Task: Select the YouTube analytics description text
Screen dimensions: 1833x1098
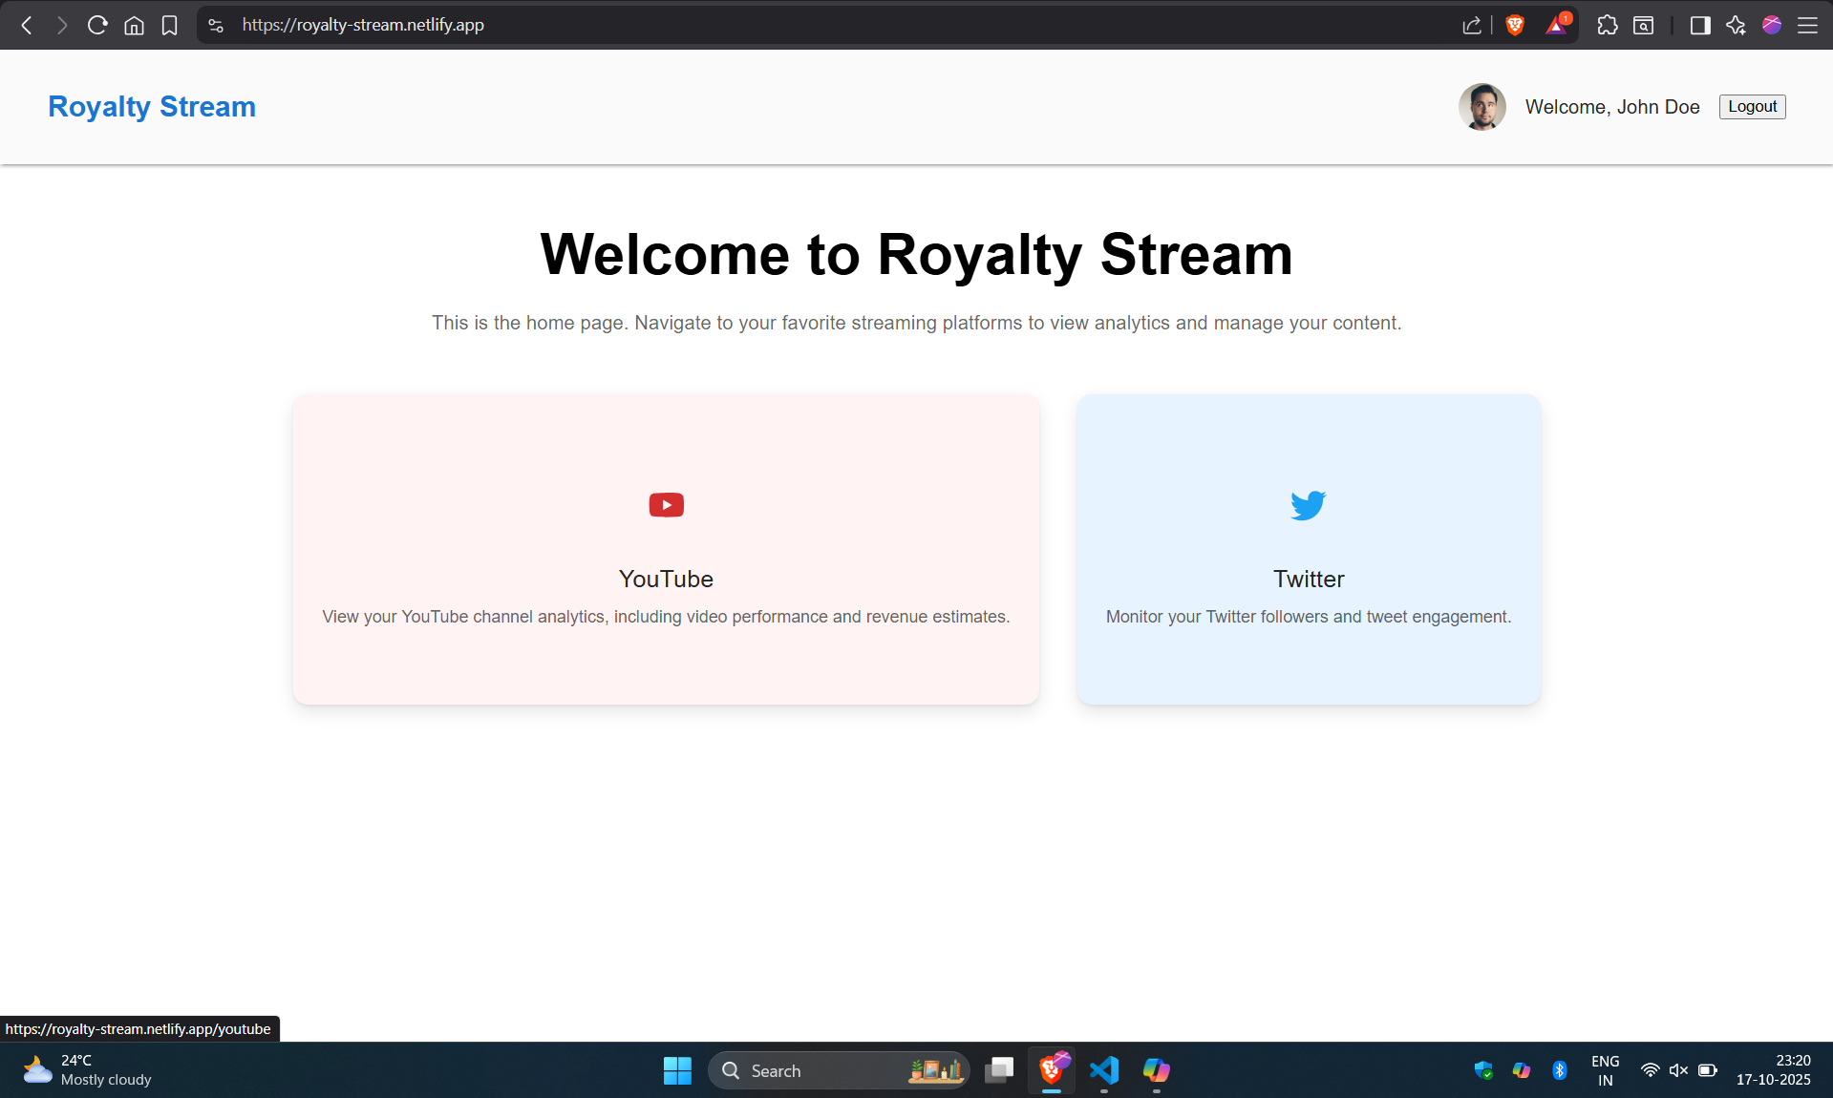Action: (x=666, y=617)
